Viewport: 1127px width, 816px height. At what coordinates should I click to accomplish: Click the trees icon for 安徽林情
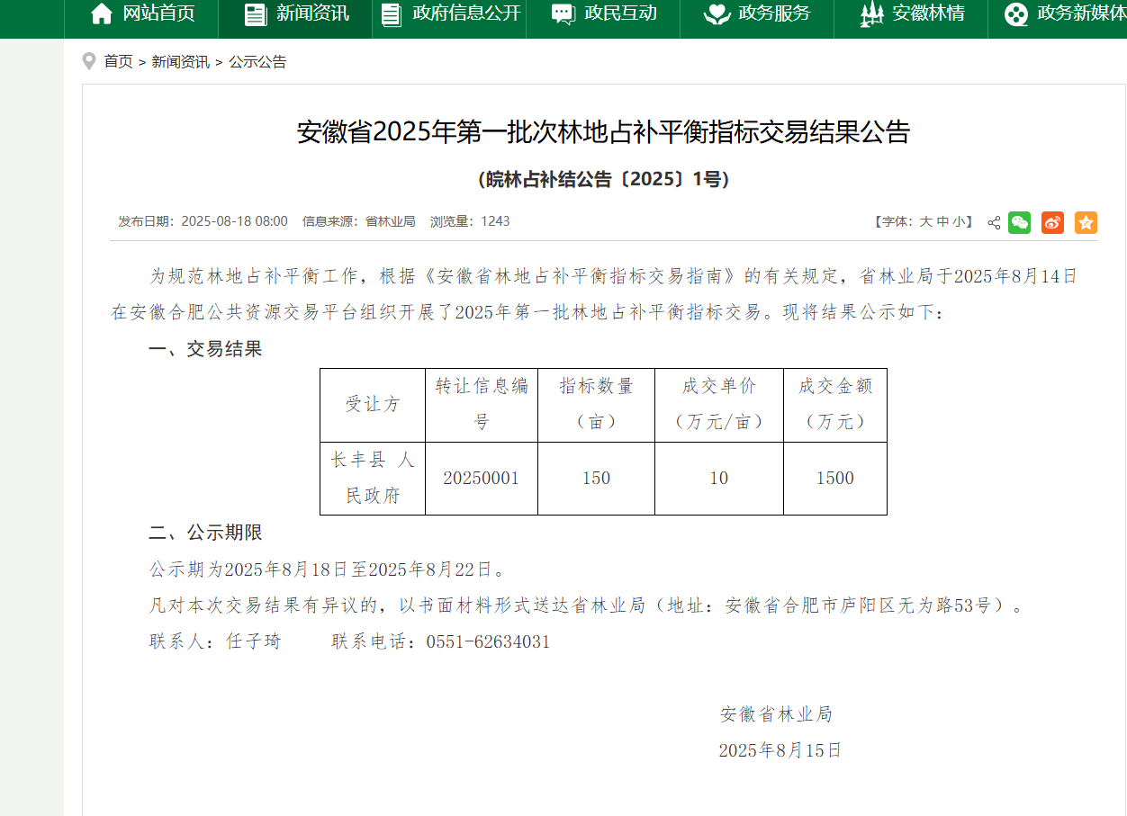[x=871, y=13]
